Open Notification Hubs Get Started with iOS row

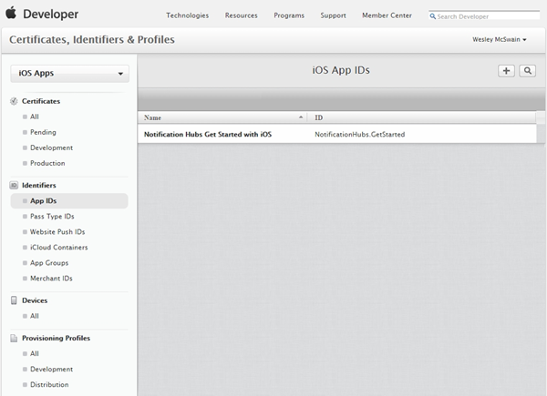337,134
